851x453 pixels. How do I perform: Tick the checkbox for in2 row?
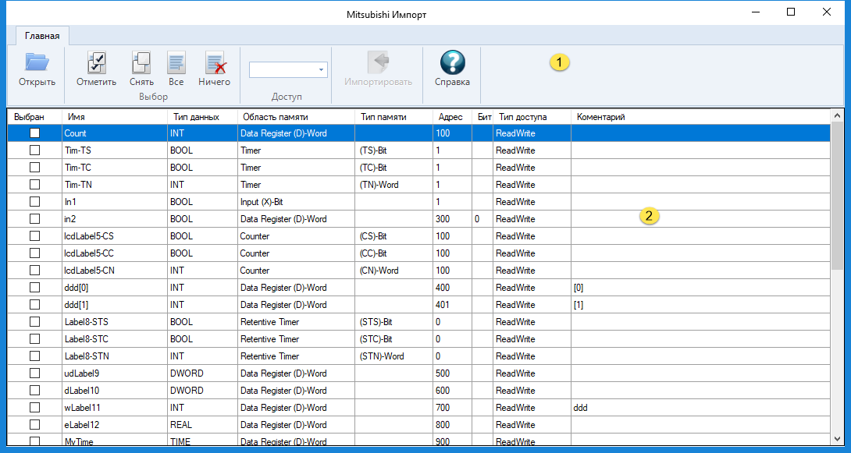tap(34, 219)
